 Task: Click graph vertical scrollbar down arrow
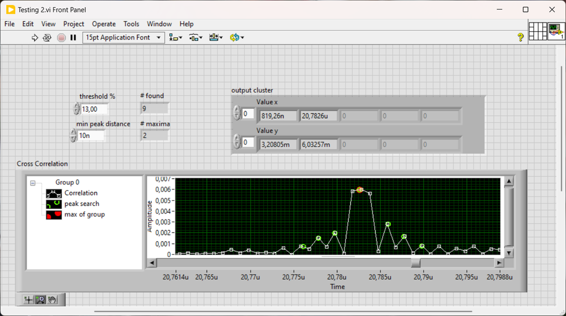pyautogui.click(x=509, y=253)
